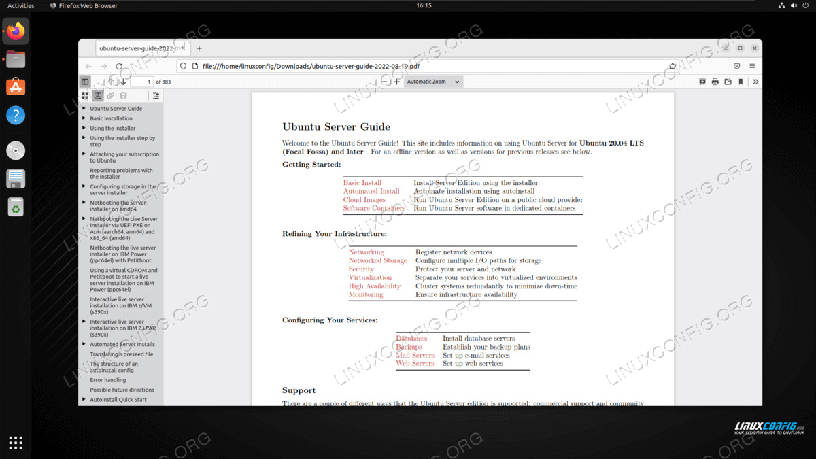
Task: Follow the Virtualization link
Action: pyautogui.click(x=371, y=277)
